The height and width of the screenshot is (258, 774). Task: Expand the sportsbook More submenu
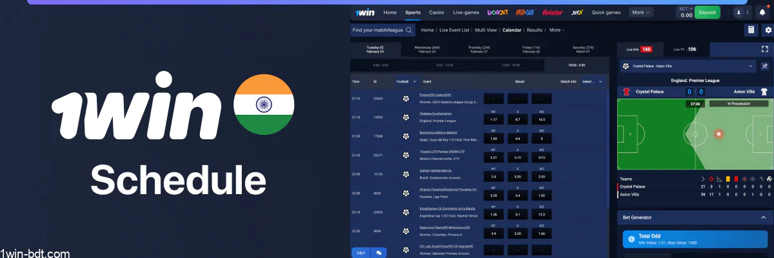pyautogui.click(x=557, y=30)
